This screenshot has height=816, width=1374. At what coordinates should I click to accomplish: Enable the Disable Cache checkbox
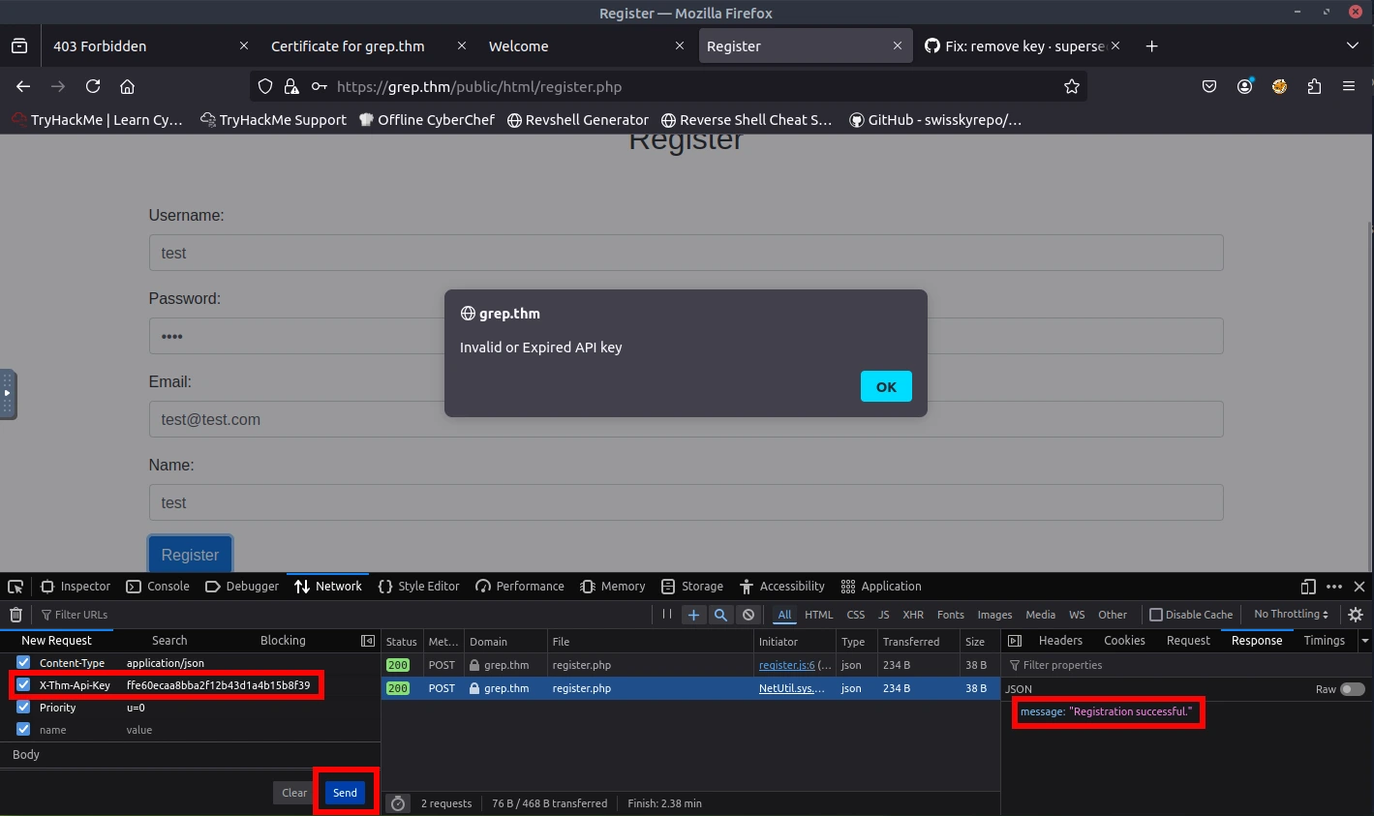[x=1156, y=615]
